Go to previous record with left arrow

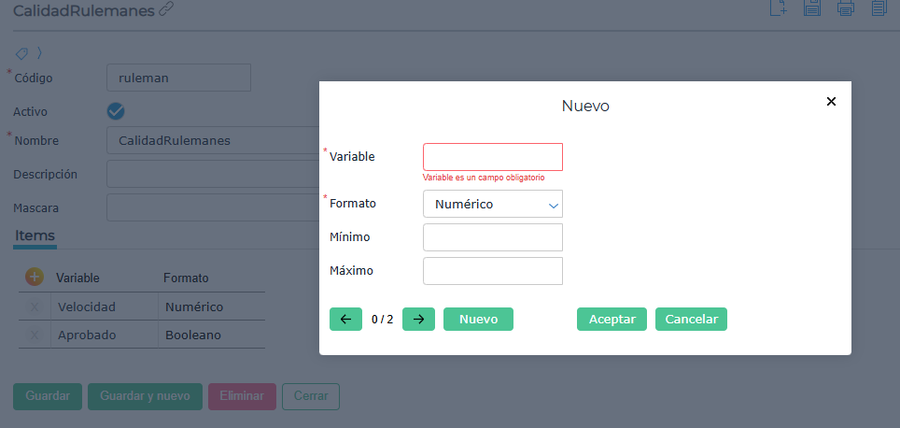(345, 319)
